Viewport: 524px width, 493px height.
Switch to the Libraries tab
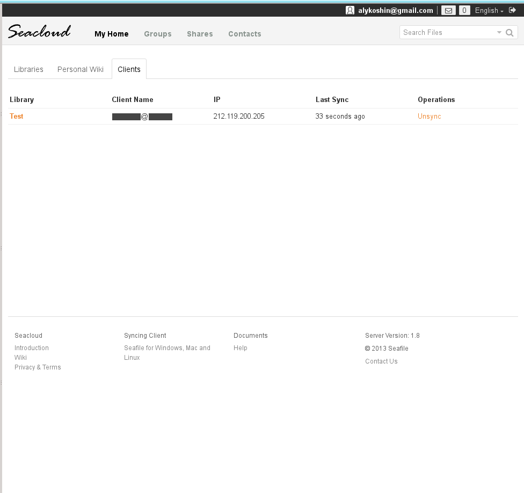point(28,69)
